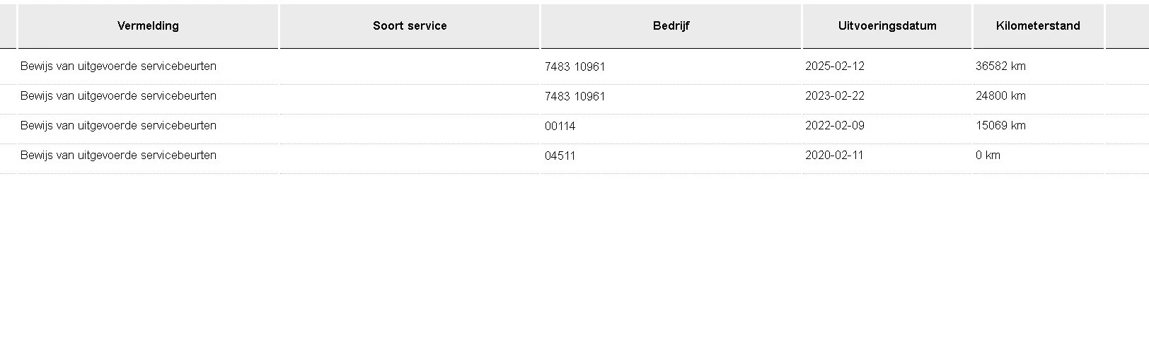Select company 7483 10961 in the 2025 row

pyautogui.click(x=575, y=67)
